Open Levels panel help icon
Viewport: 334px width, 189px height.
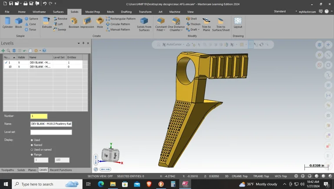coord(44,51)
